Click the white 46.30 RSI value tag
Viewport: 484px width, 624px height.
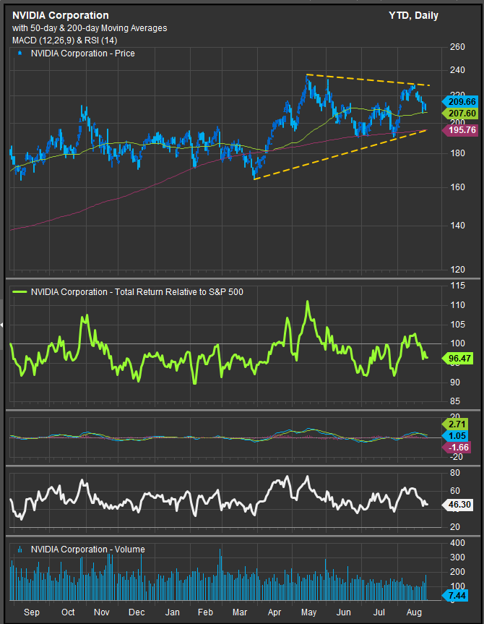457,505
